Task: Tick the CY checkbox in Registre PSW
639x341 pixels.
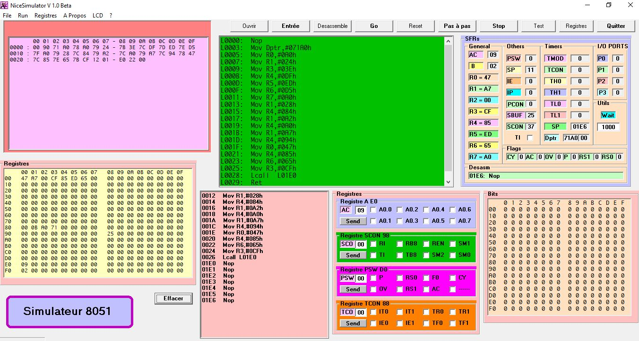Action: coord(453,278)
